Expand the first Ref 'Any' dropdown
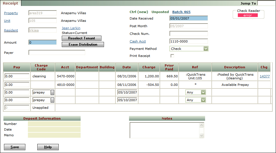 coord(203,92)
